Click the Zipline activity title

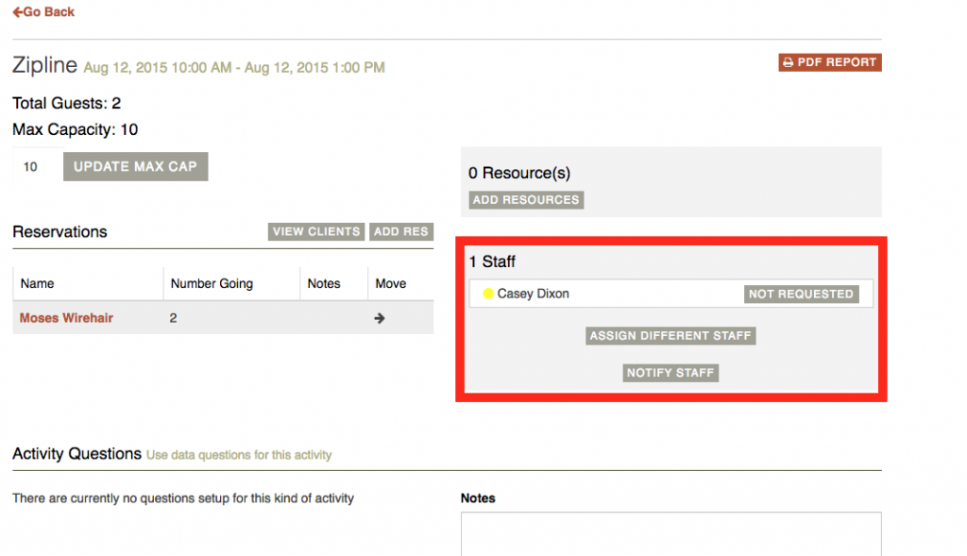pos(44,65)
